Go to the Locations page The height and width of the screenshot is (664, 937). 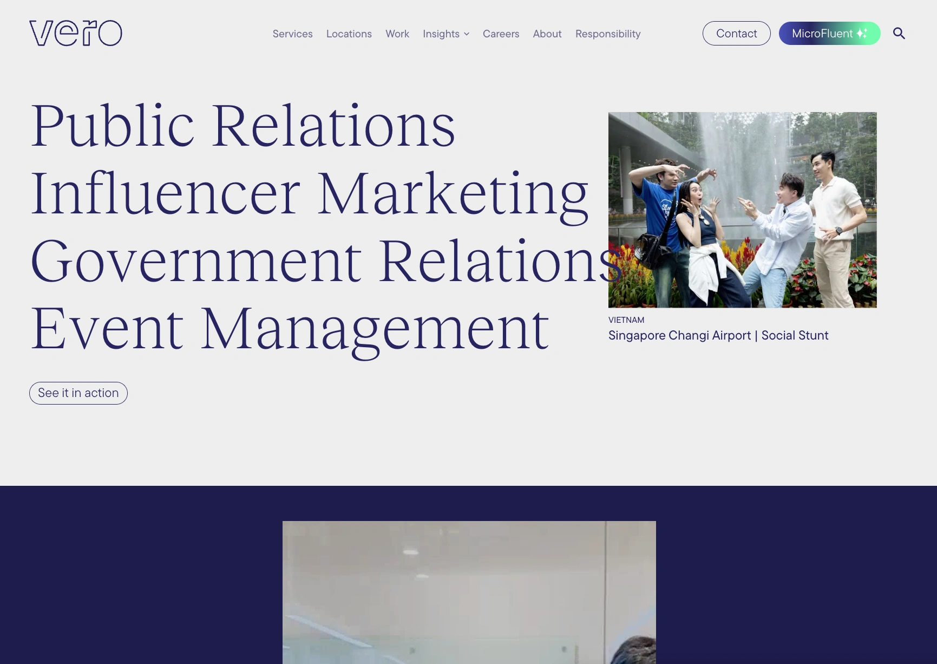pos(349,34)
